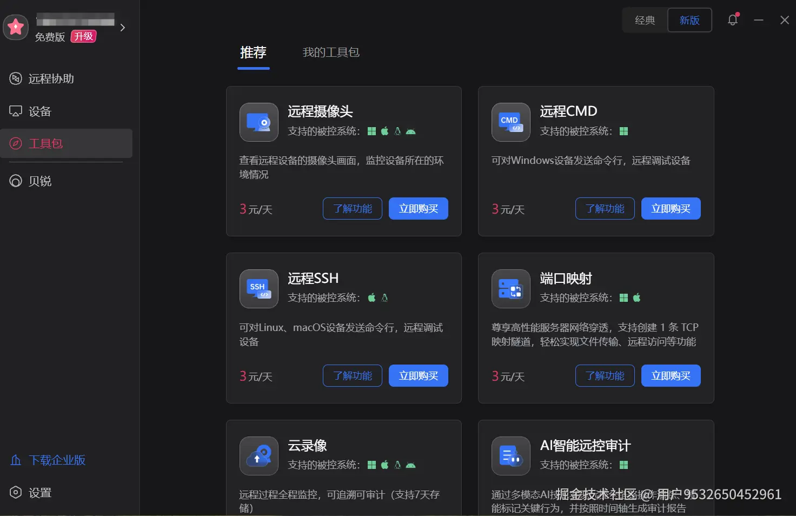Click the 工具包 compass sidebar icon
This screenshot has width=796, height=516.
tap(16, 143)
